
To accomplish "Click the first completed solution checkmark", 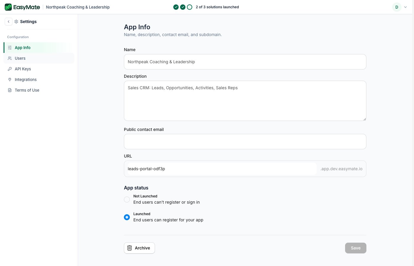I will (176, 7).
